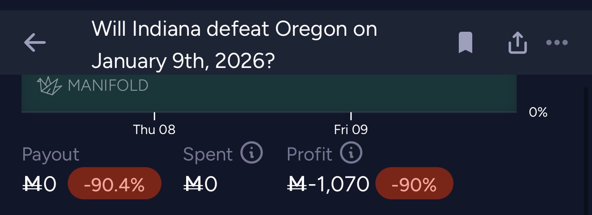Open the three-dot more options menu

(557, 43)
